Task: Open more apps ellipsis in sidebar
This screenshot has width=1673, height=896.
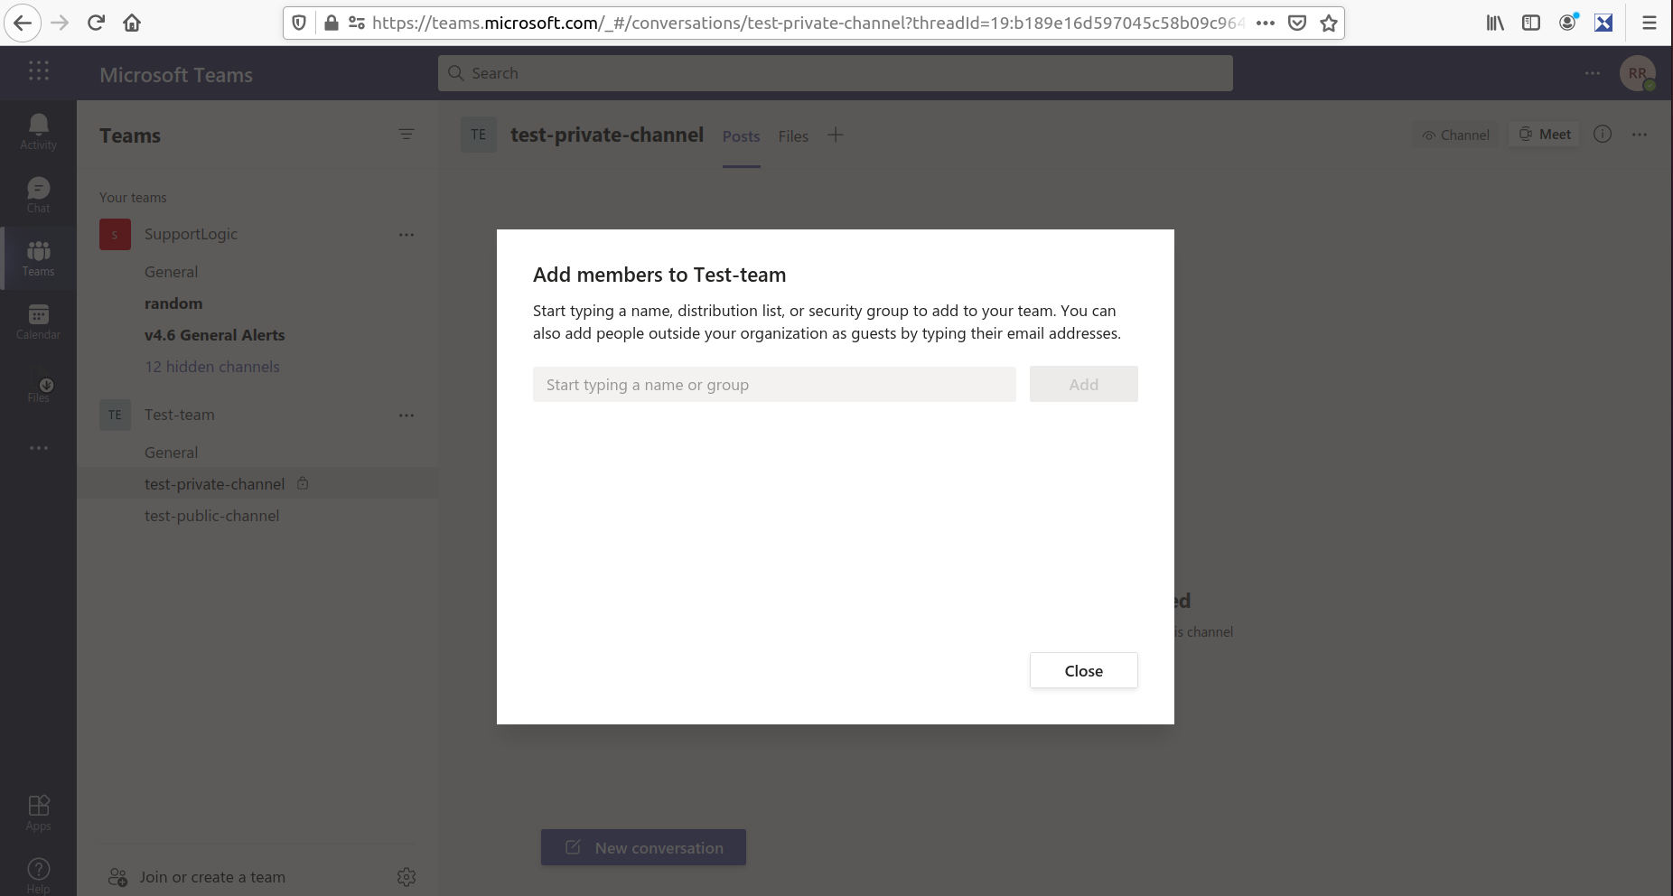Action: [38, 448]
